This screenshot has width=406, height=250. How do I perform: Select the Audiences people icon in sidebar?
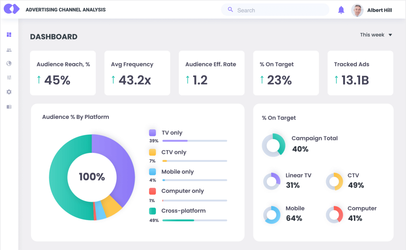point(9,50)
